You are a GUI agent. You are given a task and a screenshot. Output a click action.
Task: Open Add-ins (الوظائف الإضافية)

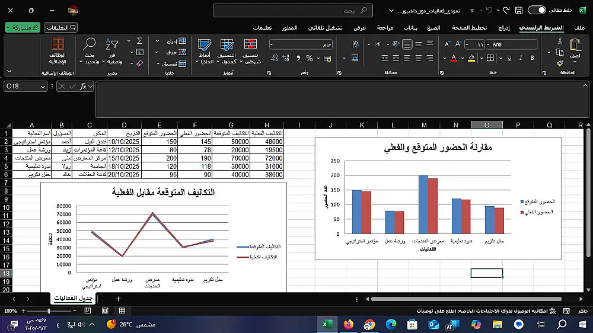pos(58,52)
